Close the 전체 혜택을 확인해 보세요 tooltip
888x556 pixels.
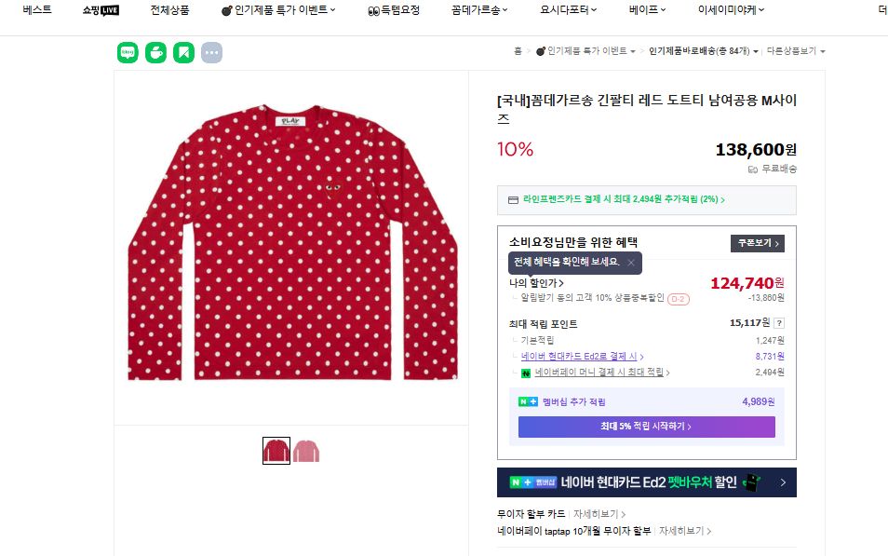(631, 263)
